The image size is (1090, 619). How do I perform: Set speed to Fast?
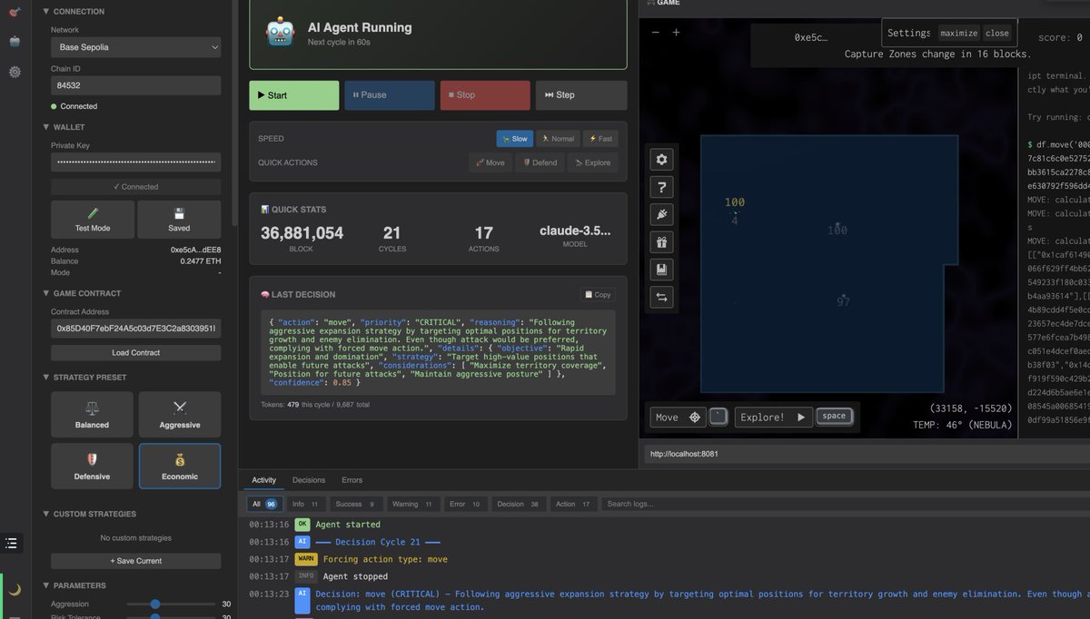[600, 139]
